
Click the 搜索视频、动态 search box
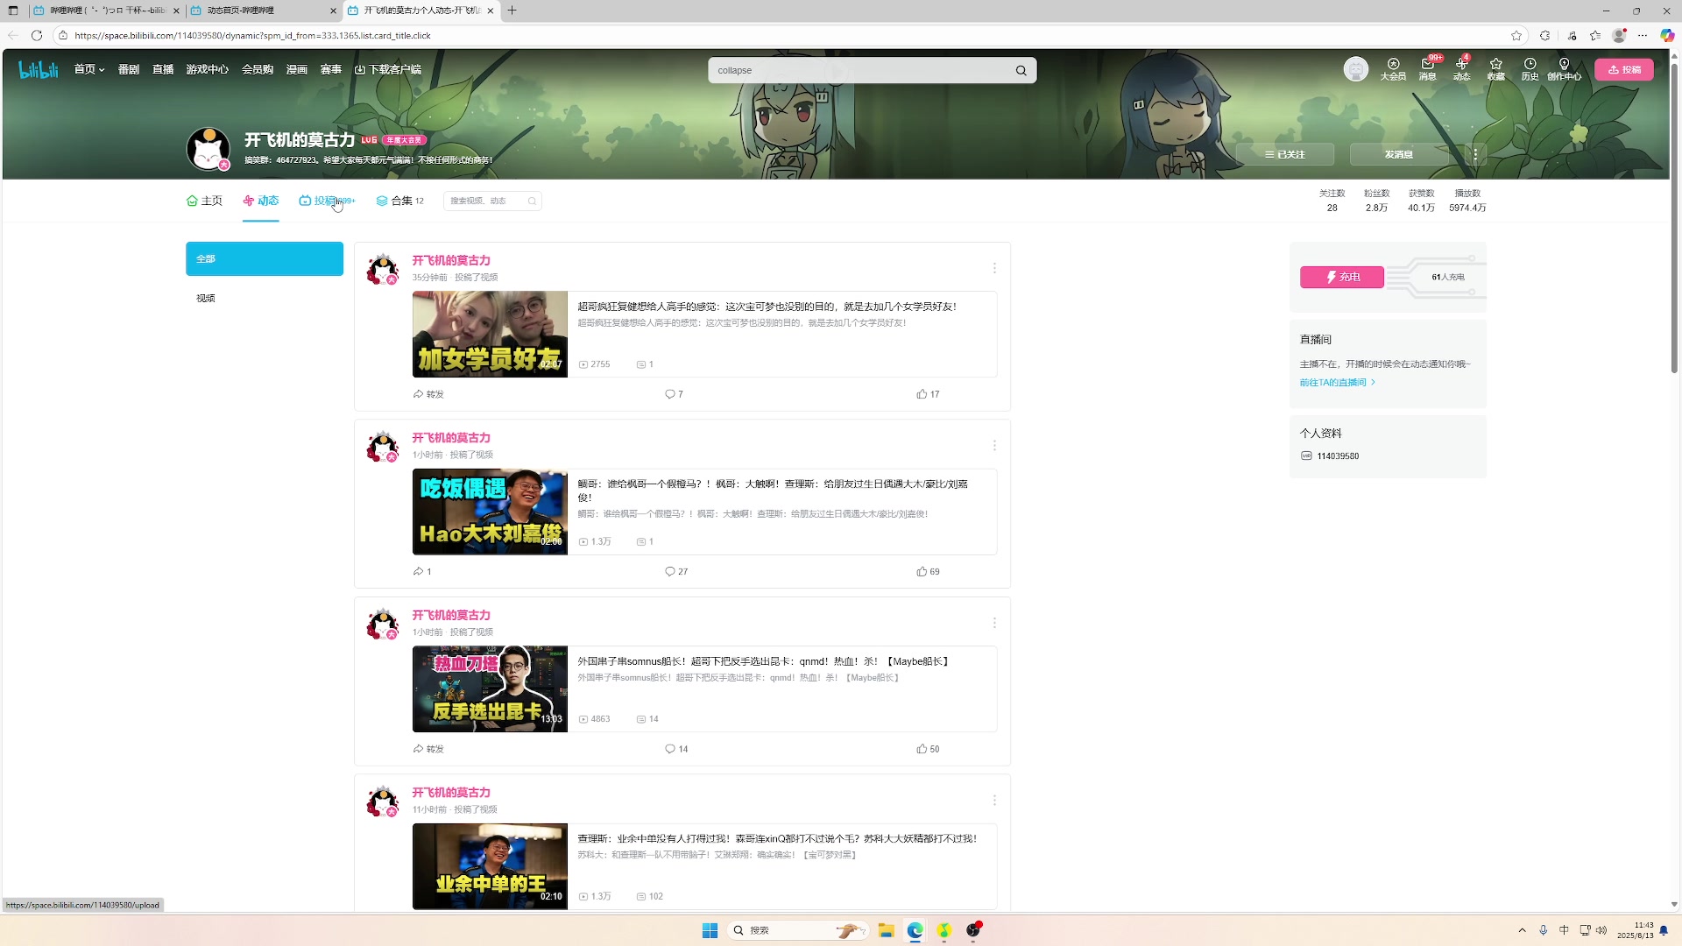(x=492, y=201)
